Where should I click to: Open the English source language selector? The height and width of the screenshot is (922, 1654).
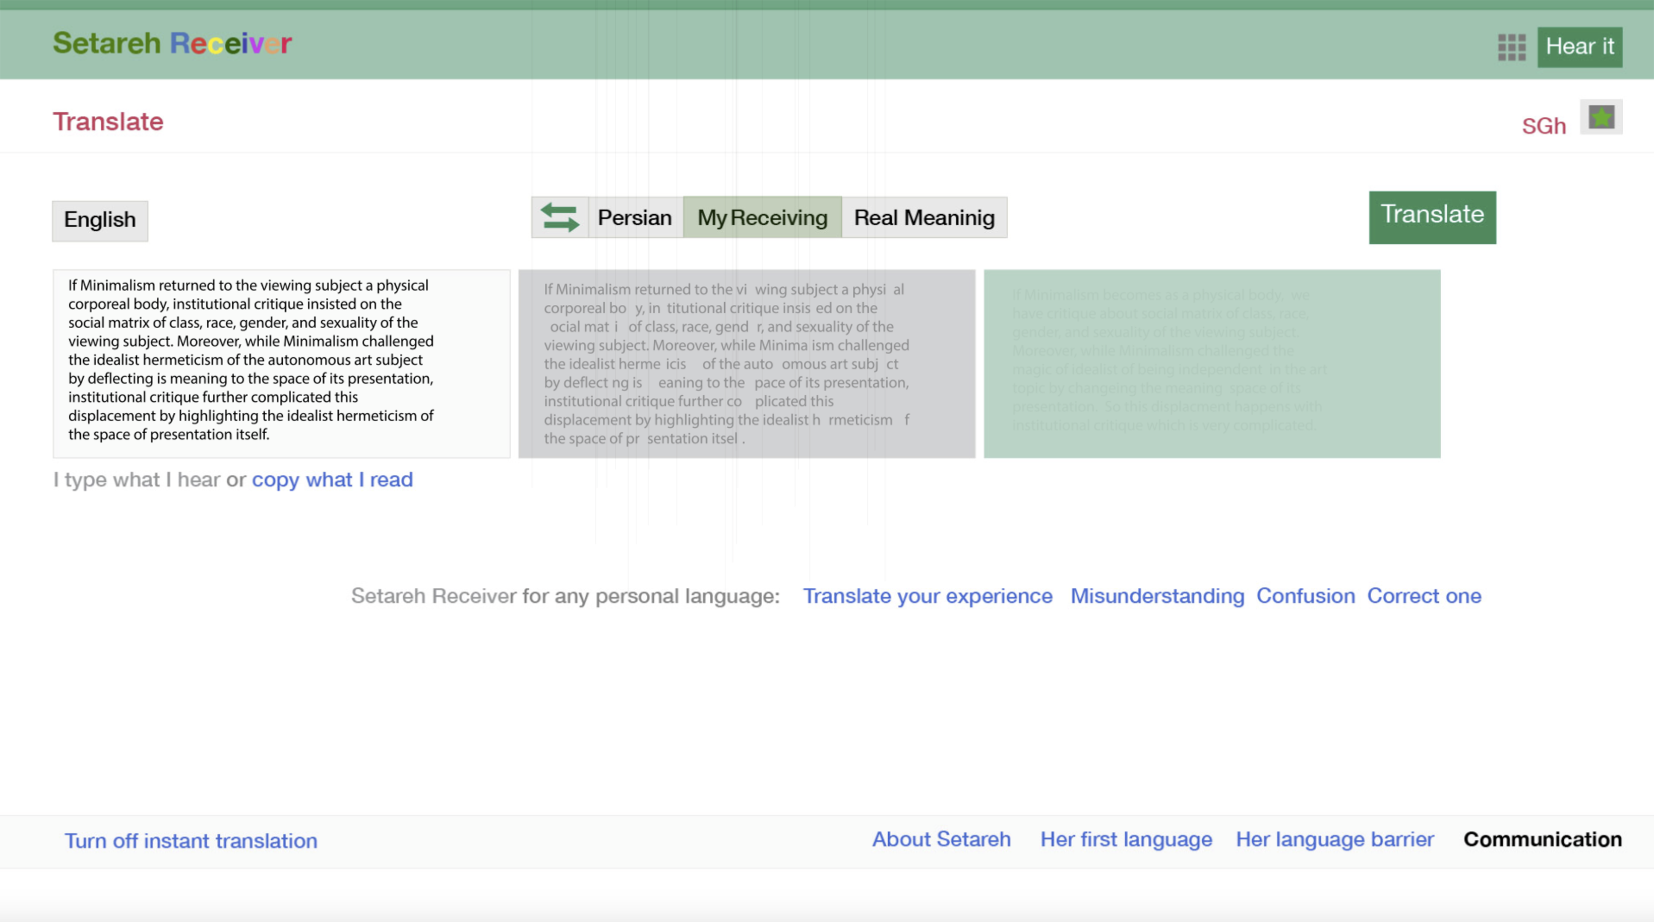[100, 221]
